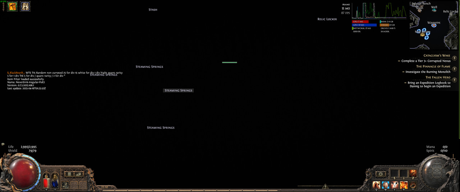Click the highlighted Steaming Springs label
This screenshot has height=192, width=460.
click(178, 90)
